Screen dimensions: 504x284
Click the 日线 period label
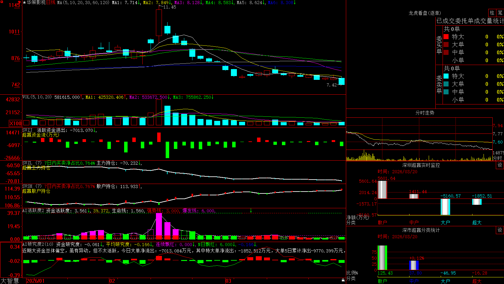click(x=51, y=3)
